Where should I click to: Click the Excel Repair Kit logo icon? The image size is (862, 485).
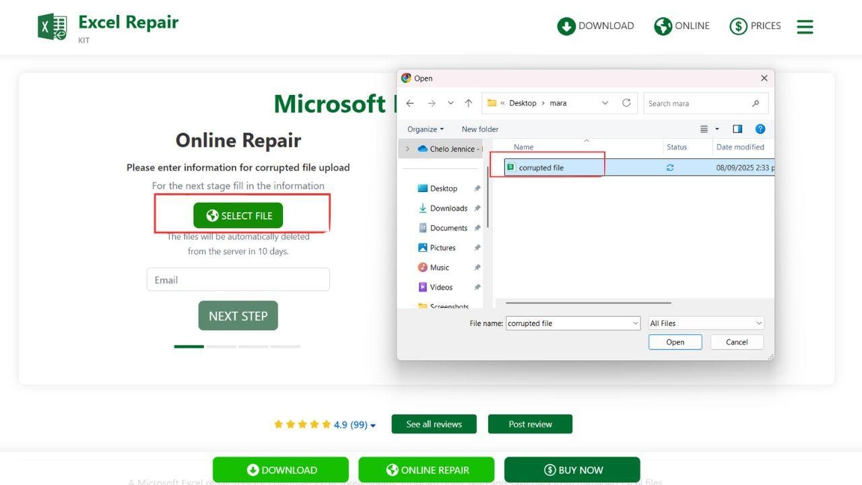(x=53, y=27)
